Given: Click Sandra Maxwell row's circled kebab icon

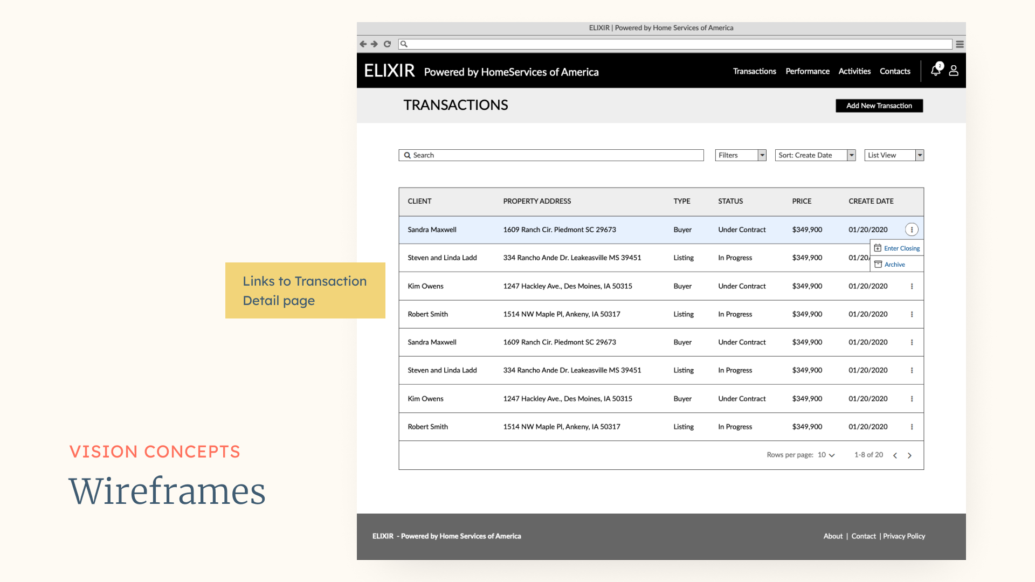Looking at the screenshot, I should tap(912, 230).
